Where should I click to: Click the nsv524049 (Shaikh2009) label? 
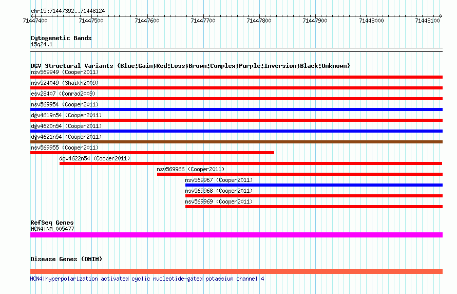point(65,83)
